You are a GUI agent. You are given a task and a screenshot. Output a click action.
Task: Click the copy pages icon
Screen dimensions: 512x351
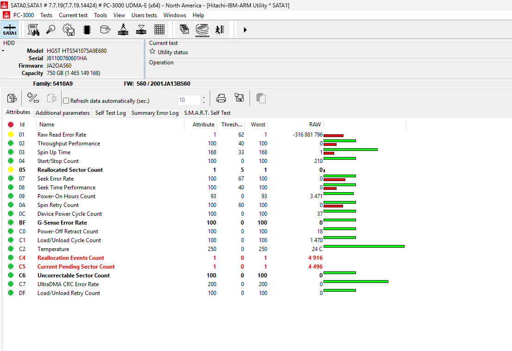[x=261, y=98]
